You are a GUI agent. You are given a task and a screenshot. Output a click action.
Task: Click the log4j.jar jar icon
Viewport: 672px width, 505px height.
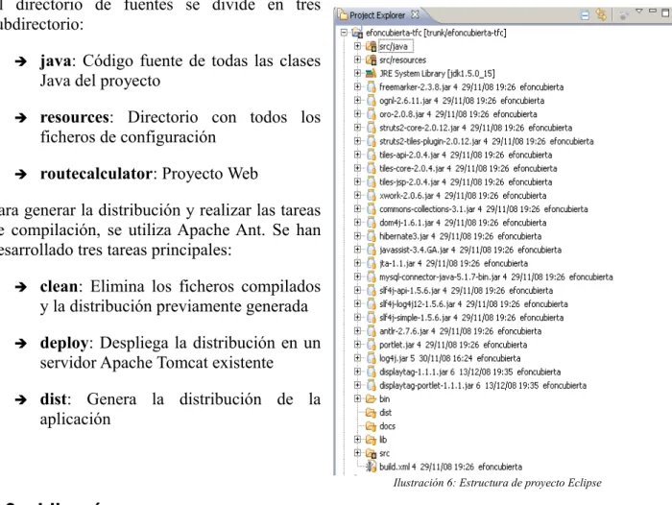372,358
